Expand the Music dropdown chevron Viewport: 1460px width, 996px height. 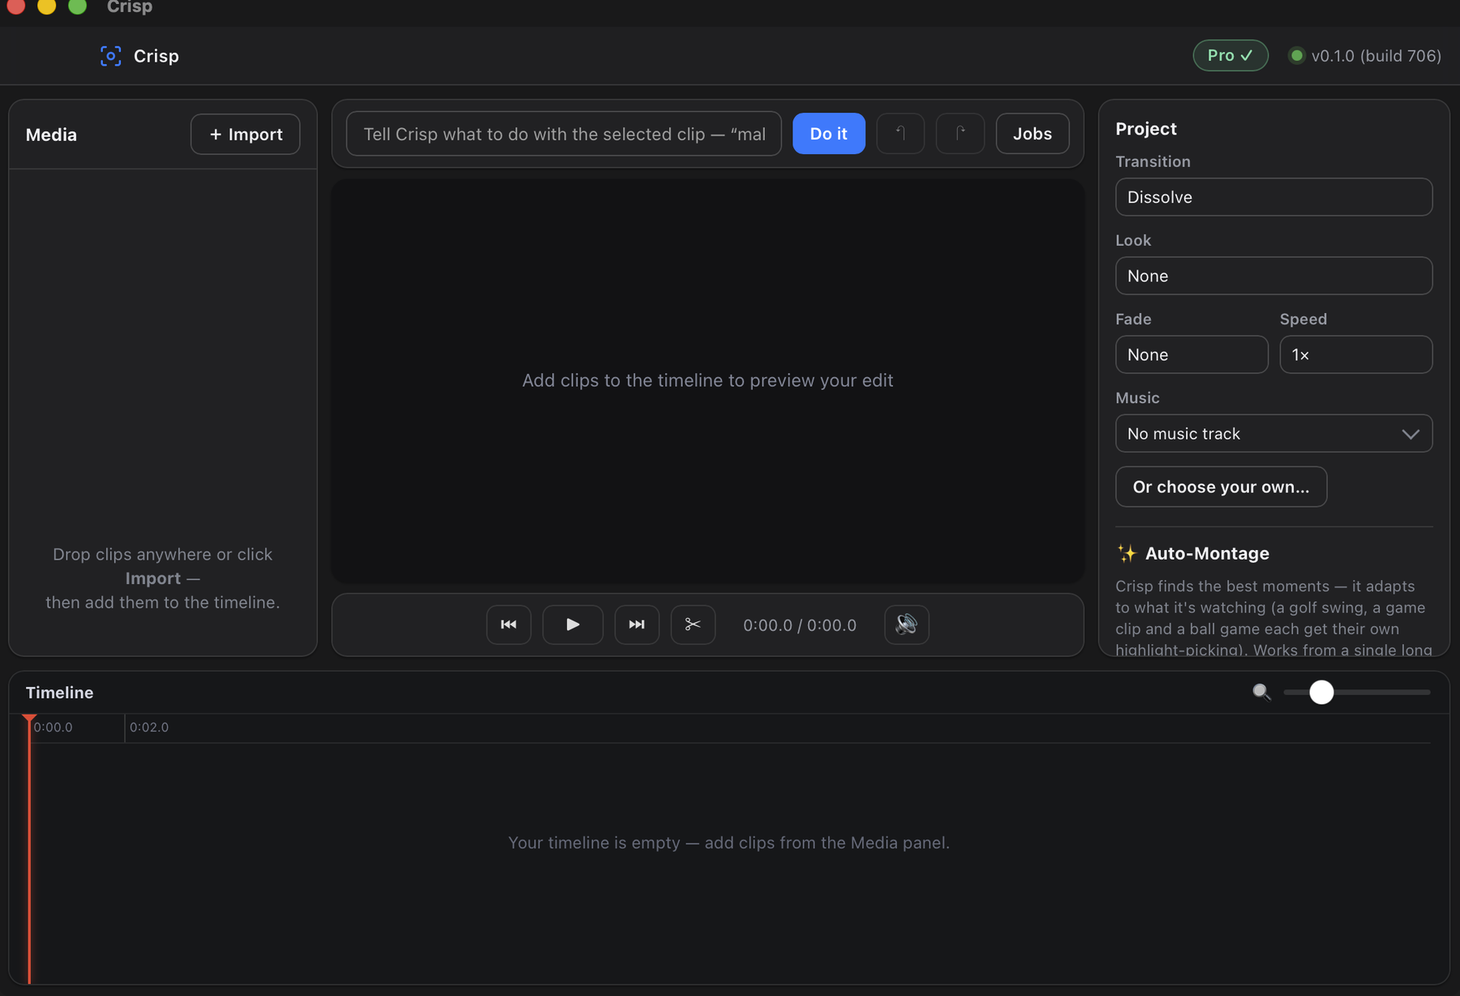pos(1411,434)
